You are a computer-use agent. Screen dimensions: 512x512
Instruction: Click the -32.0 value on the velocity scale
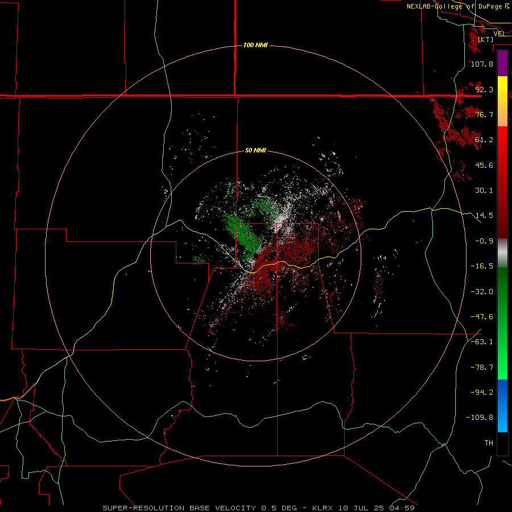(x=482, y=292)
